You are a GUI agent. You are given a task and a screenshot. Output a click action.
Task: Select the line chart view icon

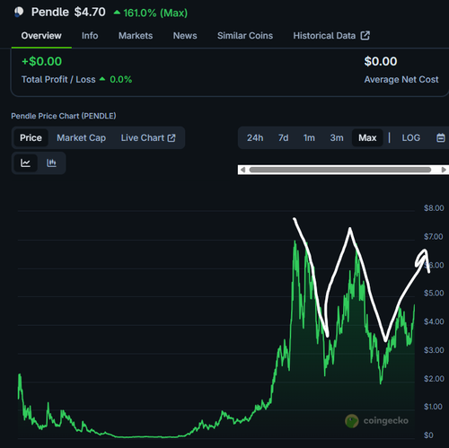pos(25,163)
